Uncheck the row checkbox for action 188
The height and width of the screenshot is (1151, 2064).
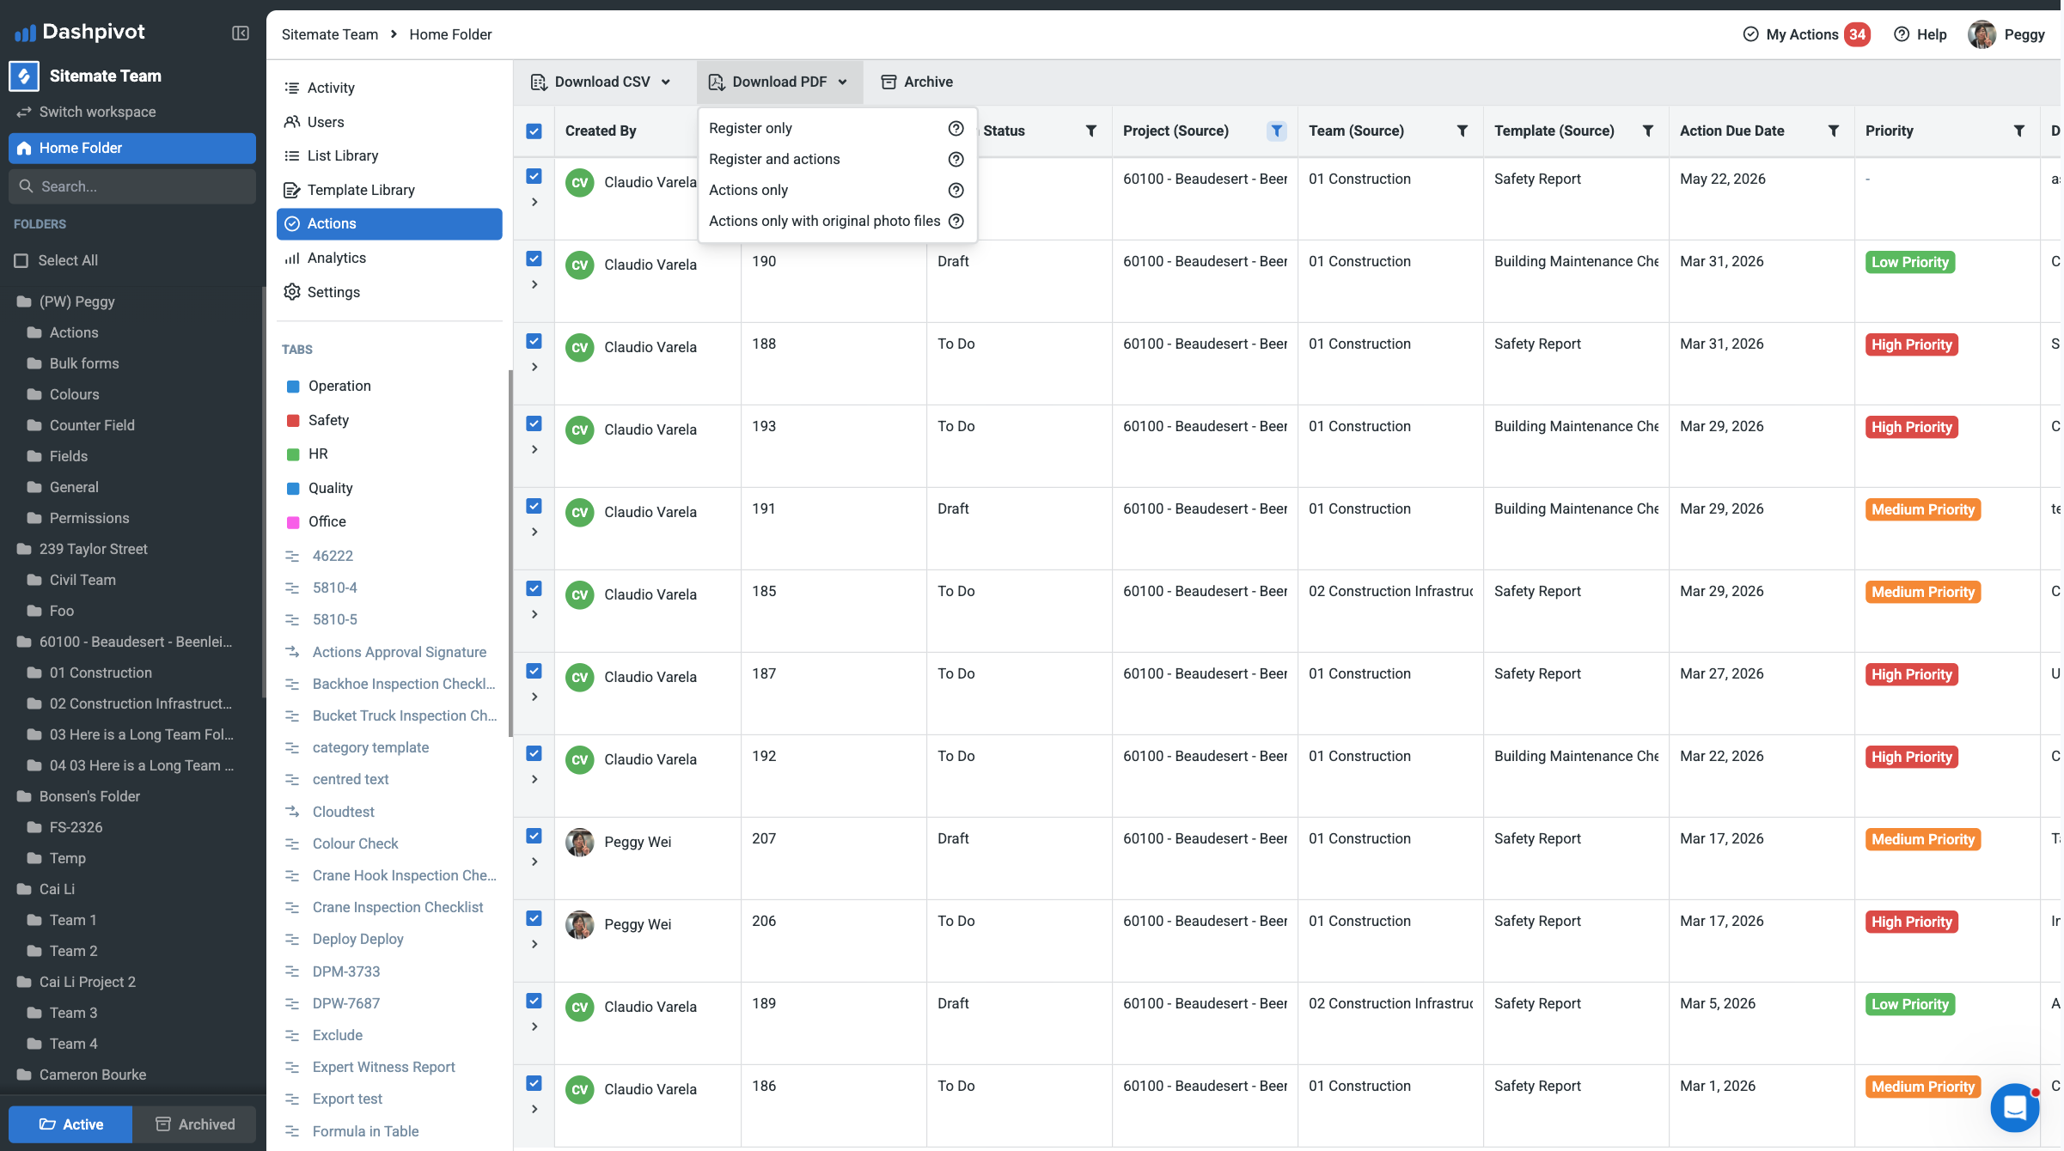pos(534,341)
